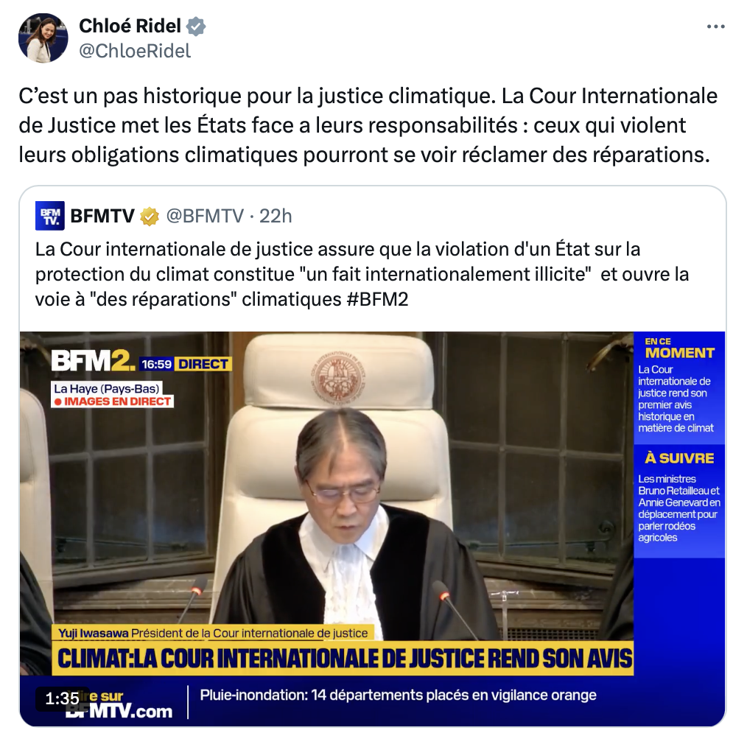The width and height of the screenshot is (747, 747).
Task: Click the @BFMTV handle in quoted tweet
Action: point(205,217)
